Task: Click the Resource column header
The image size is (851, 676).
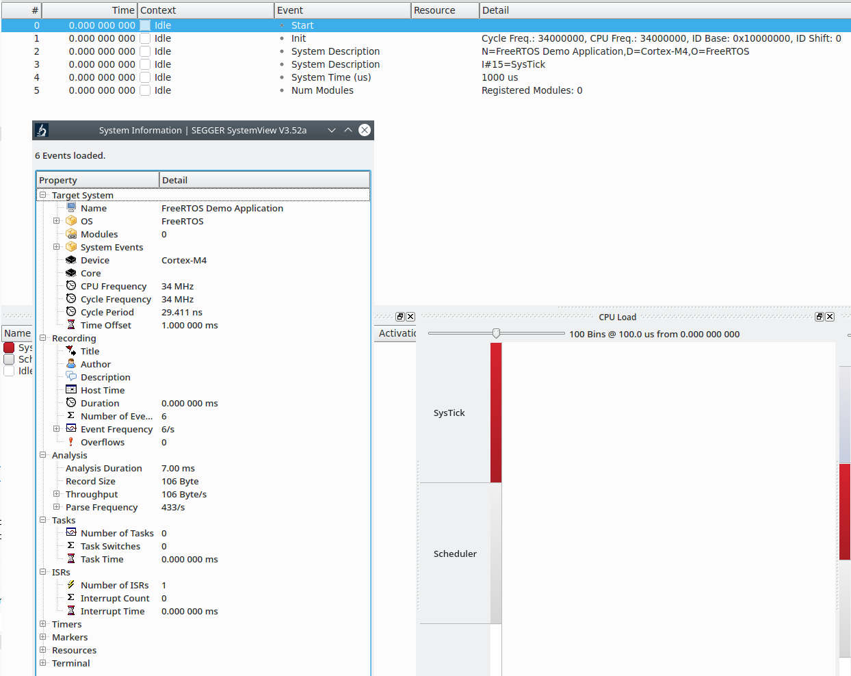Action: click(445, 10)
